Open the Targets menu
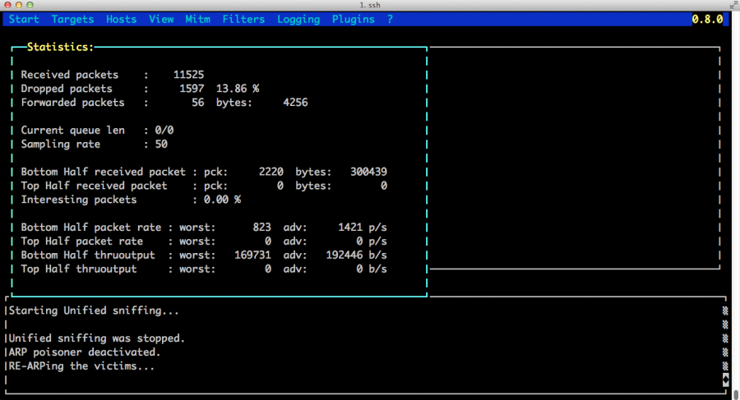 72,19
